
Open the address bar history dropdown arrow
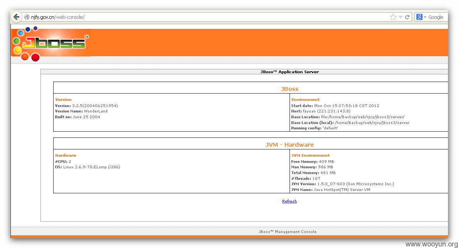point(401,17)
